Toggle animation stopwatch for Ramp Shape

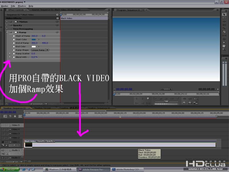point(14,50)
